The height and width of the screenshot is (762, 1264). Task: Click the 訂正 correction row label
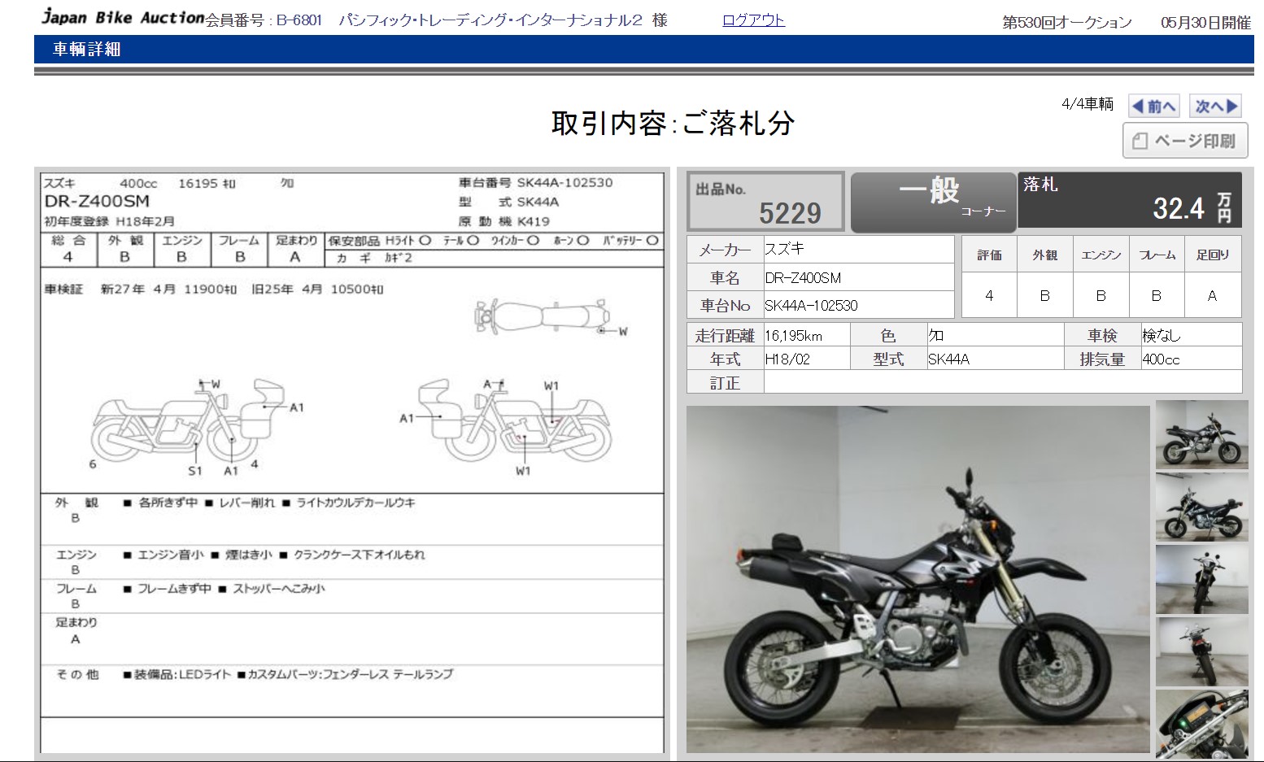(x=725, y=382)
